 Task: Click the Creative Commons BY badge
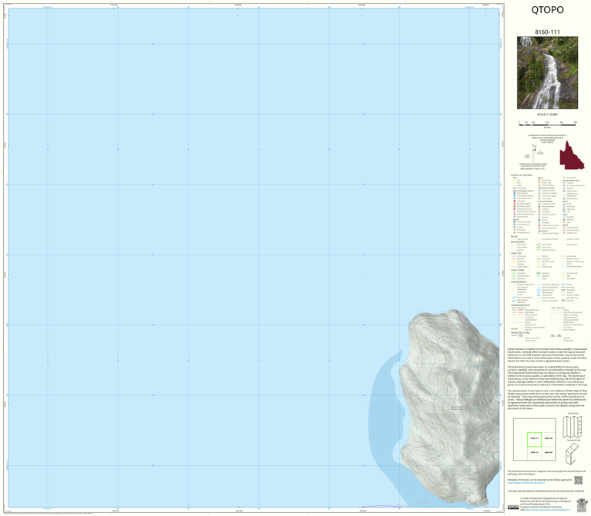point(513,508)
